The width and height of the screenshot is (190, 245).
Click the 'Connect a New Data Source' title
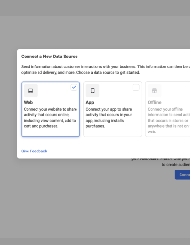click(x=49, y=57)
